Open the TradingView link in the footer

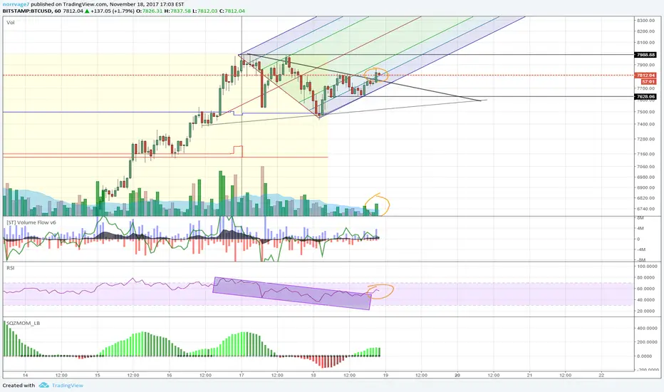[68, 385]
